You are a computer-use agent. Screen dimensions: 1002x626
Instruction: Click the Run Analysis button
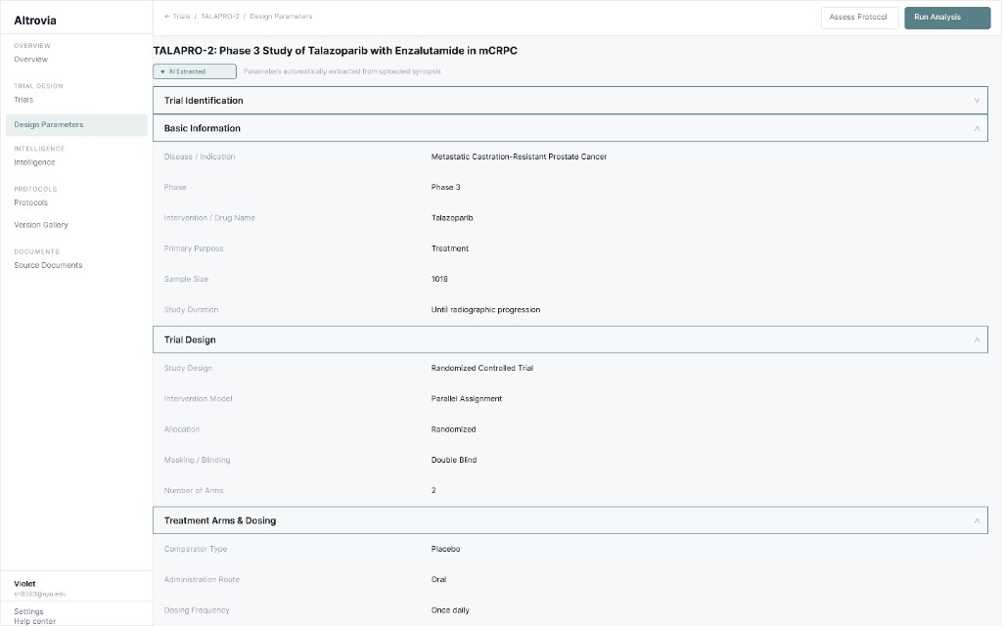[945, 17]
